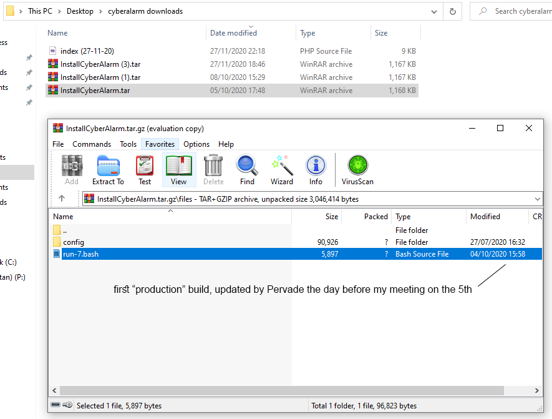Launch the Find magnifier tool

pos(247,169)
